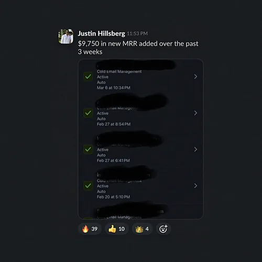The height and width of the screenshot is (262, 262).
Task: Select the Cold Email Management label in first entry
Action: 119,71
